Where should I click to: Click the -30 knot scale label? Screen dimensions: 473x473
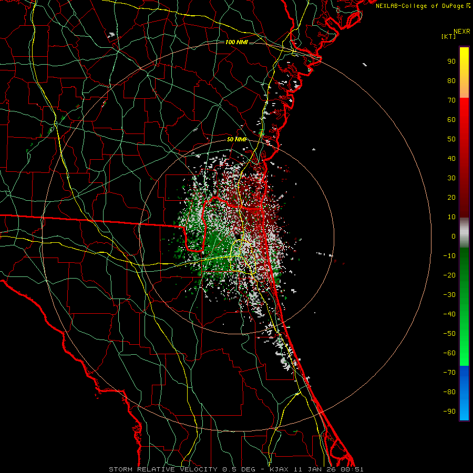point(449,295)
